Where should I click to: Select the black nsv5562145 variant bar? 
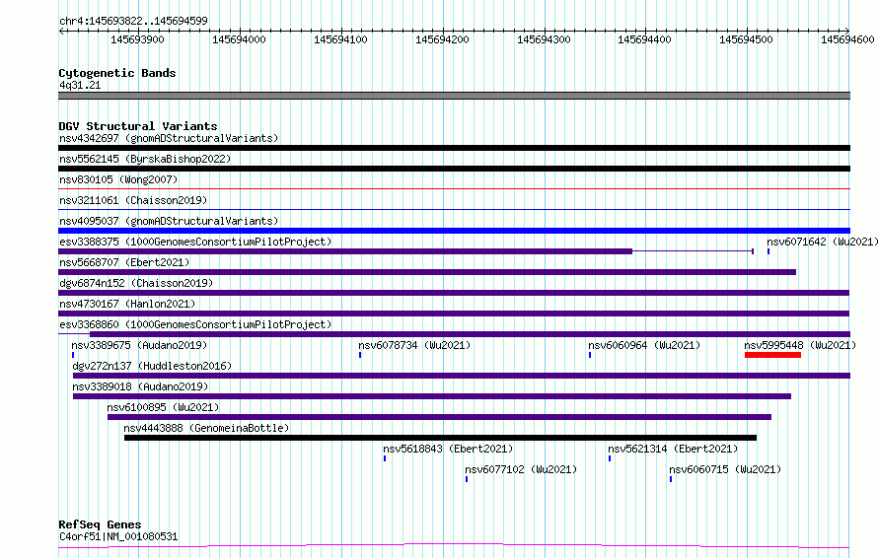tap(454, 169)
